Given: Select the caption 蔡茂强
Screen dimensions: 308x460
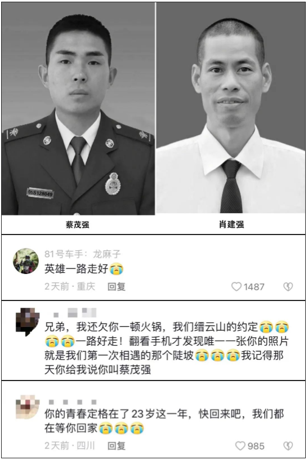Looking at the screenshot, I should tap(77, 225).
